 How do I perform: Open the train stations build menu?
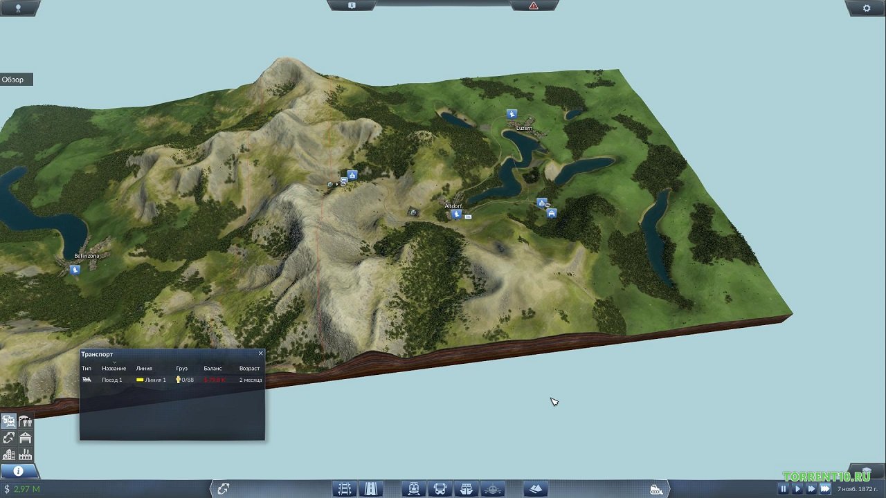(414, 489)
